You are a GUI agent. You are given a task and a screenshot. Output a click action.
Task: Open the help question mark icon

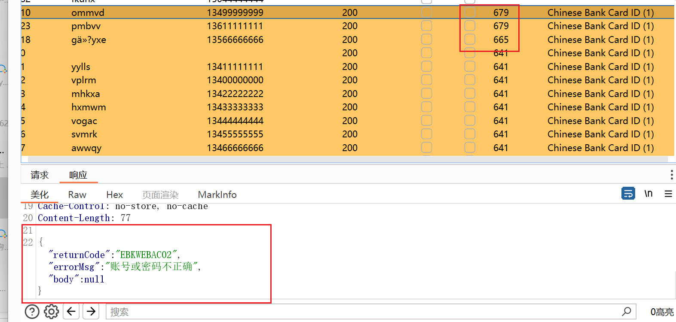click(32, 312)
